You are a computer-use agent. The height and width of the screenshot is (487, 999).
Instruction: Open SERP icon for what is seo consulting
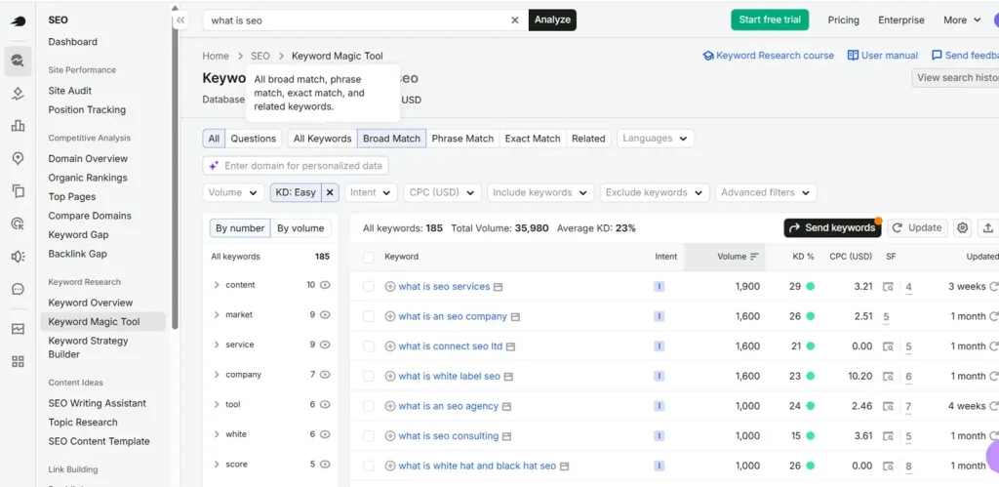point(506,436)
